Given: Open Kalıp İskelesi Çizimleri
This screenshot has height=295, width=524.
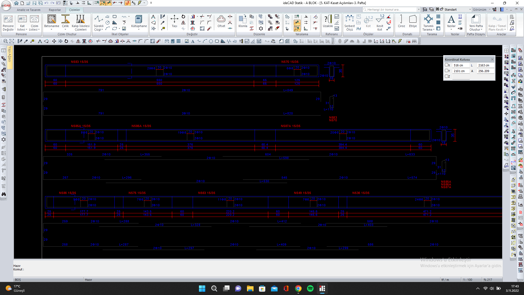Looking at the screenshot, I should (x=81, y=22).
